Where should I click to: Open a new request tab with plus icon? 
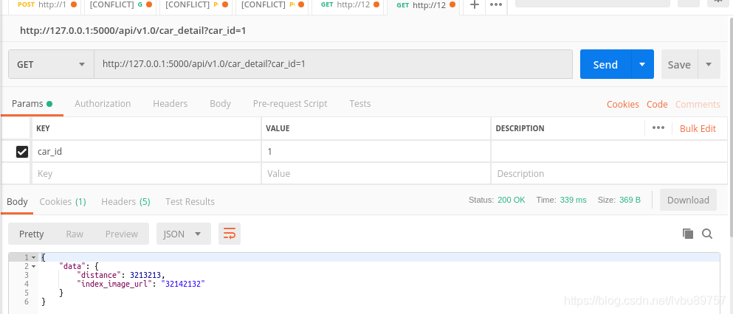coord(474,5)
